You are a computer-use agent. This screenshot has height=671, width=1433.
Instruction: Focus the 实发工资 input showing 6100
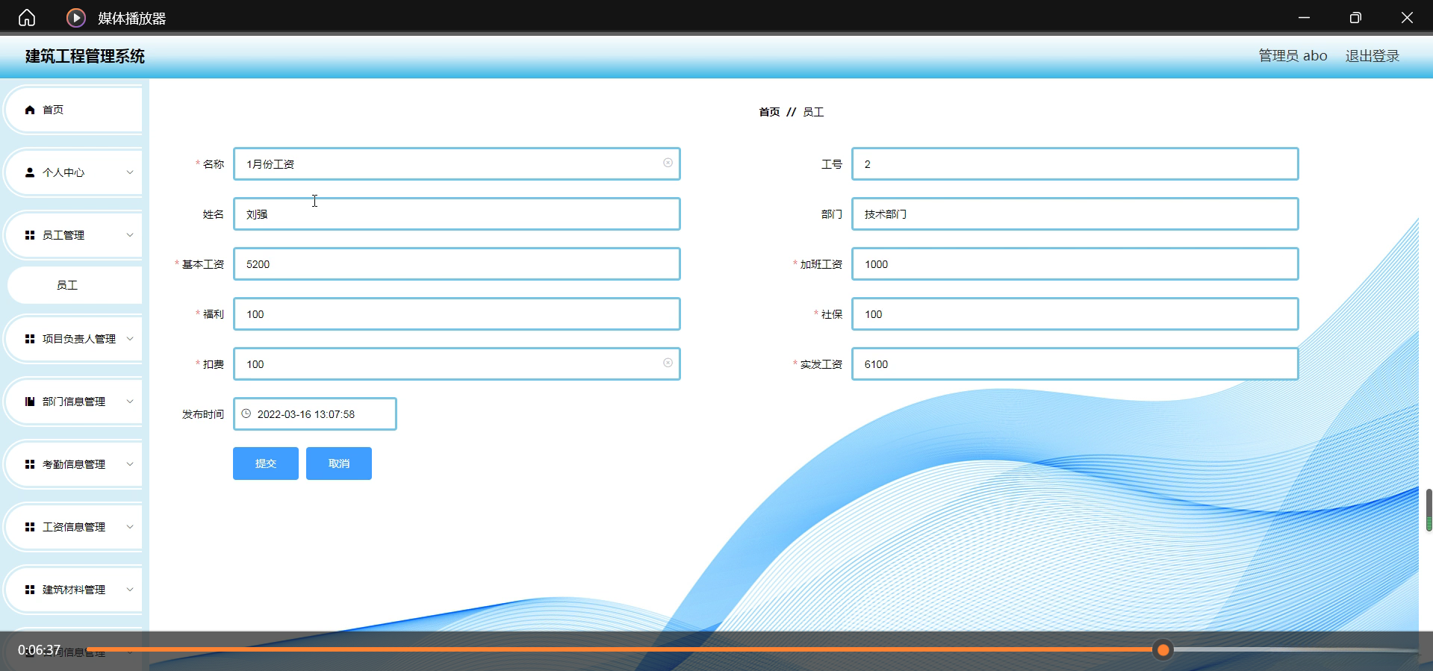[x=1075, y=364]
